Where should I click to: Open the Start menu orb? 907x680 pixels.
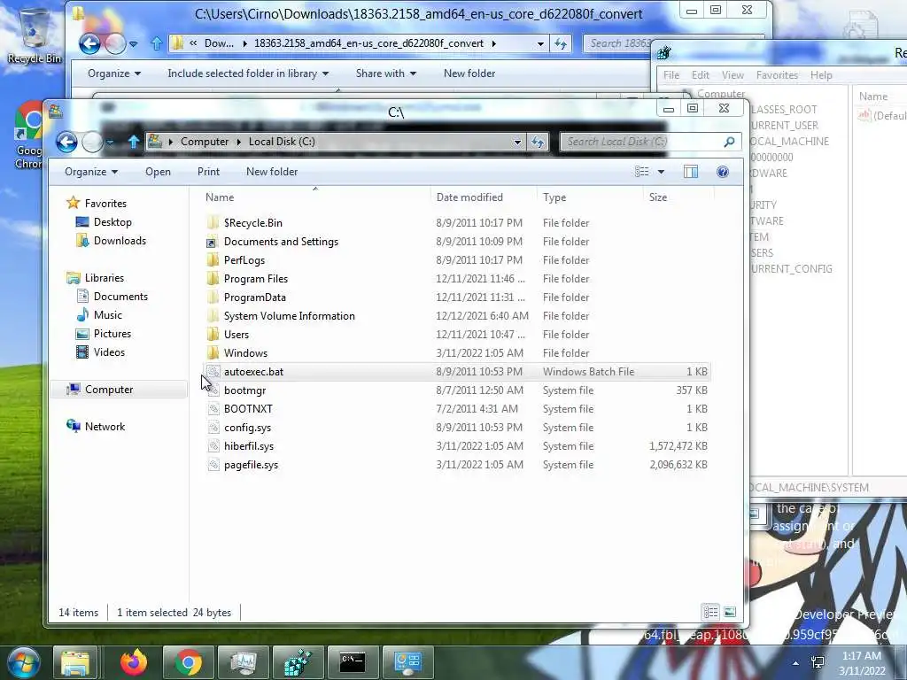22,662
